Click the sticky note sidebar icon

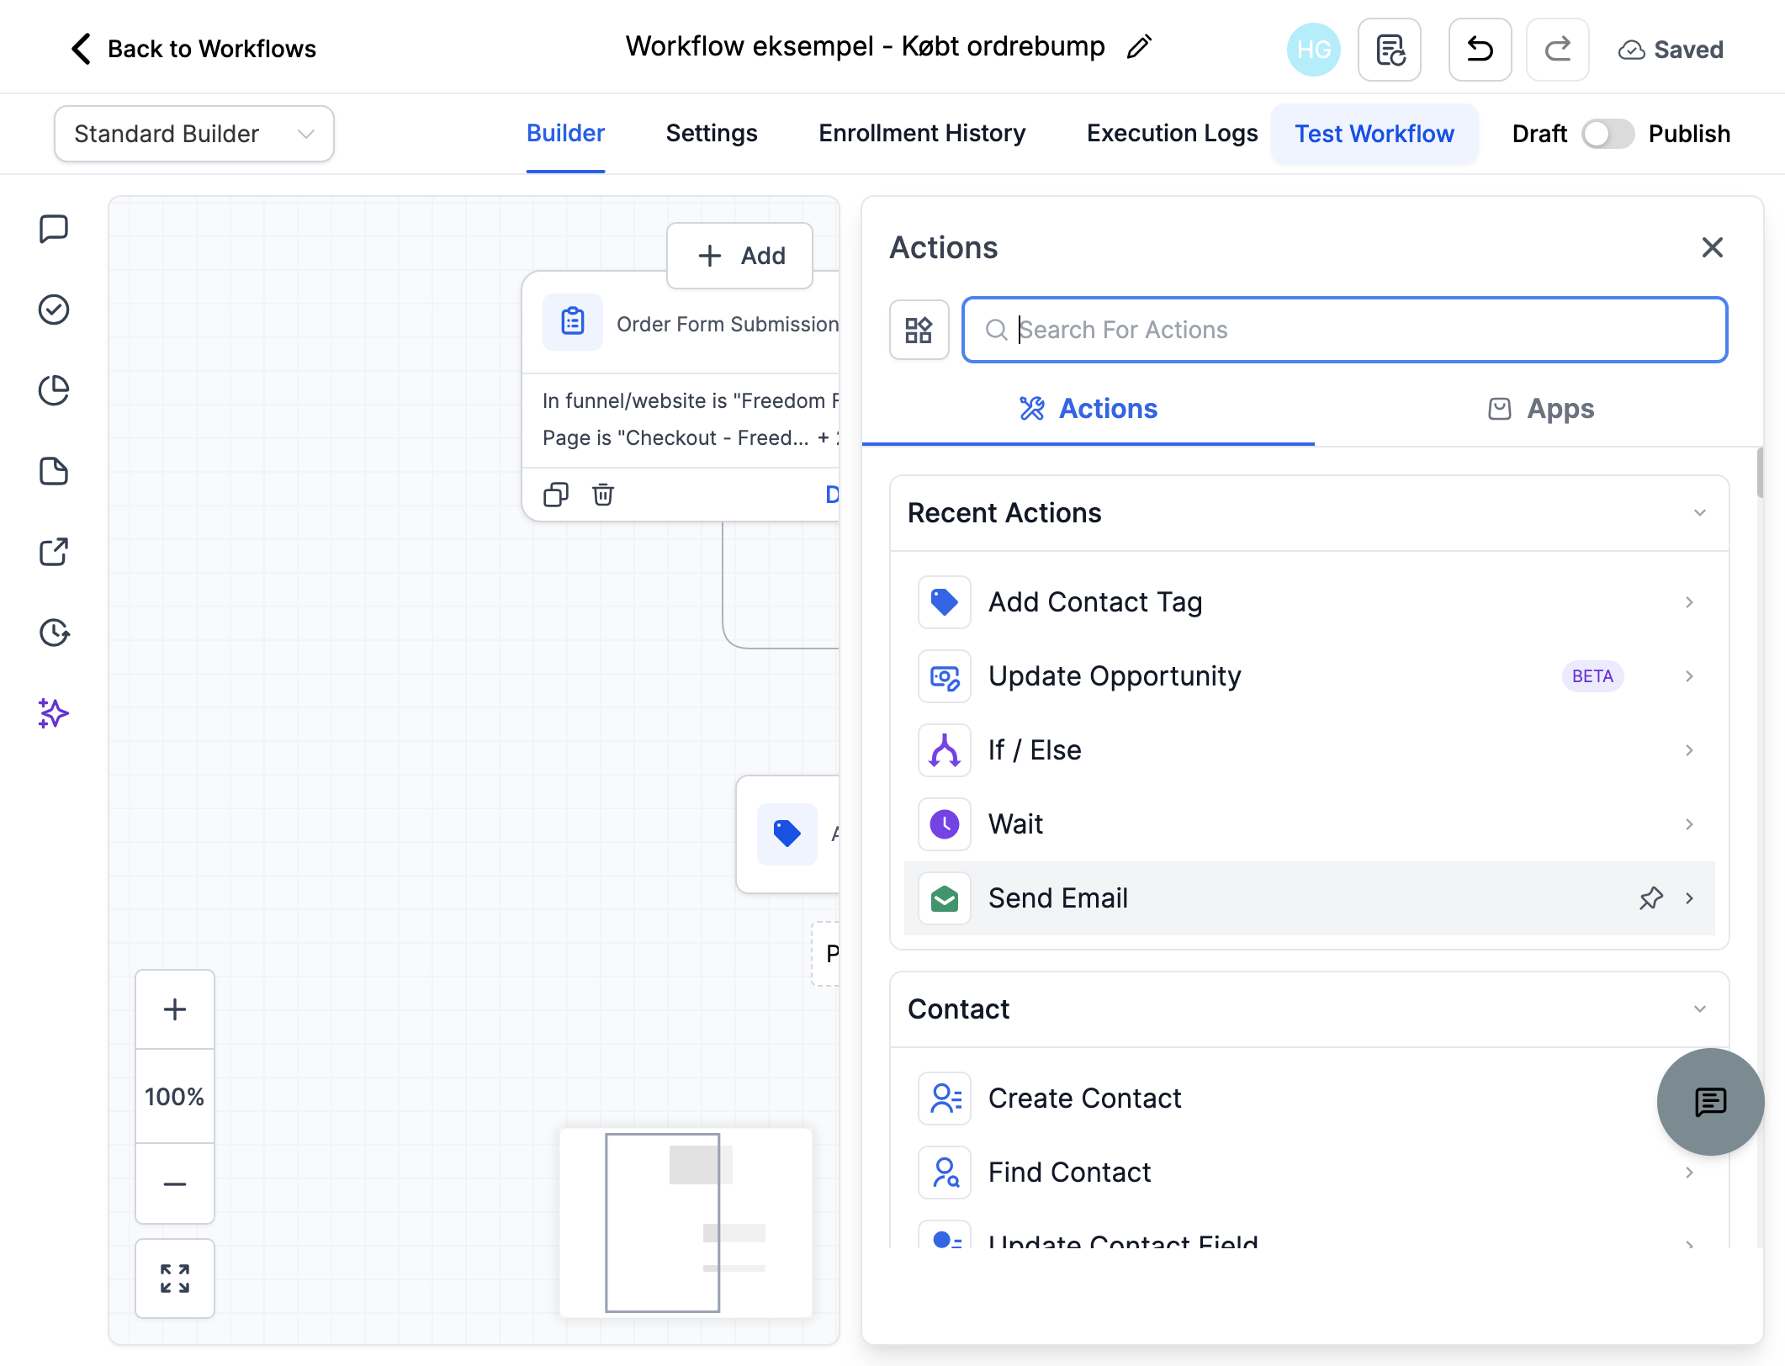point(54,471)
